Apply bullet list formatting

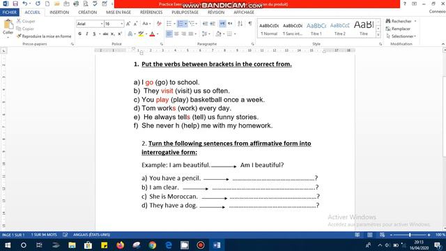169,24
